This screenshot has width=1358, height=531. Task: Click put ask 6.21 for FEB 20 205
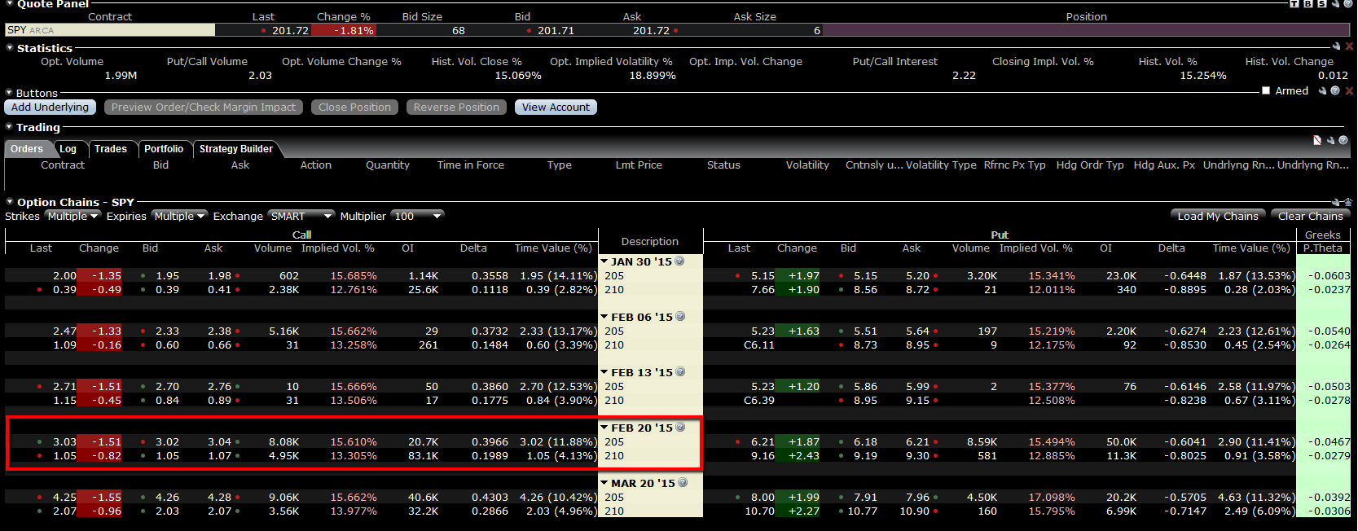(917, 442)
